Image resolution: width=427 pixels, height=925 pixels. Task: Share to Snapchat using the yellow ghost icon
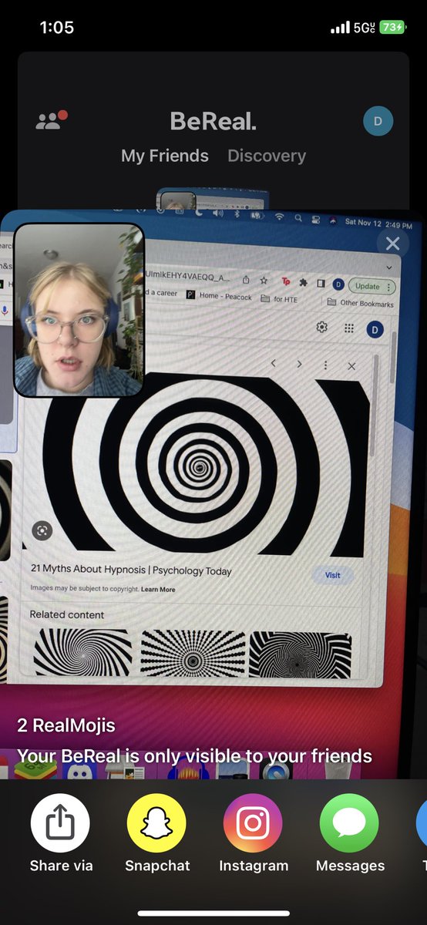tap(156, 824)
